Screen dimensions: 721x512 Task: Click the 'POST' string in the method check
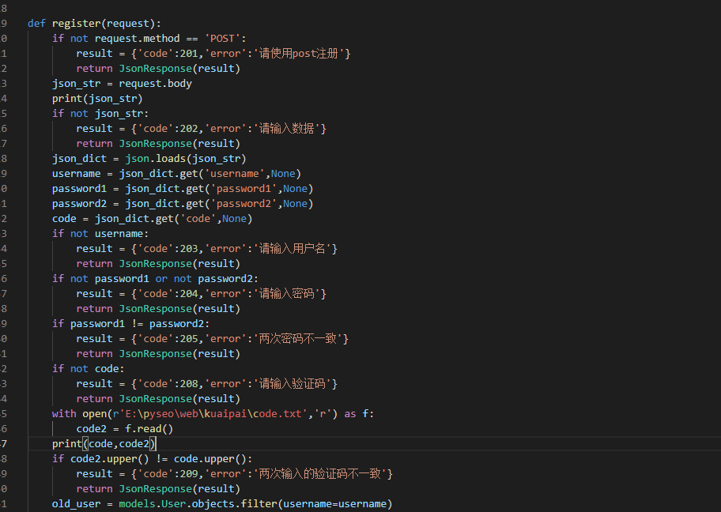223,39
